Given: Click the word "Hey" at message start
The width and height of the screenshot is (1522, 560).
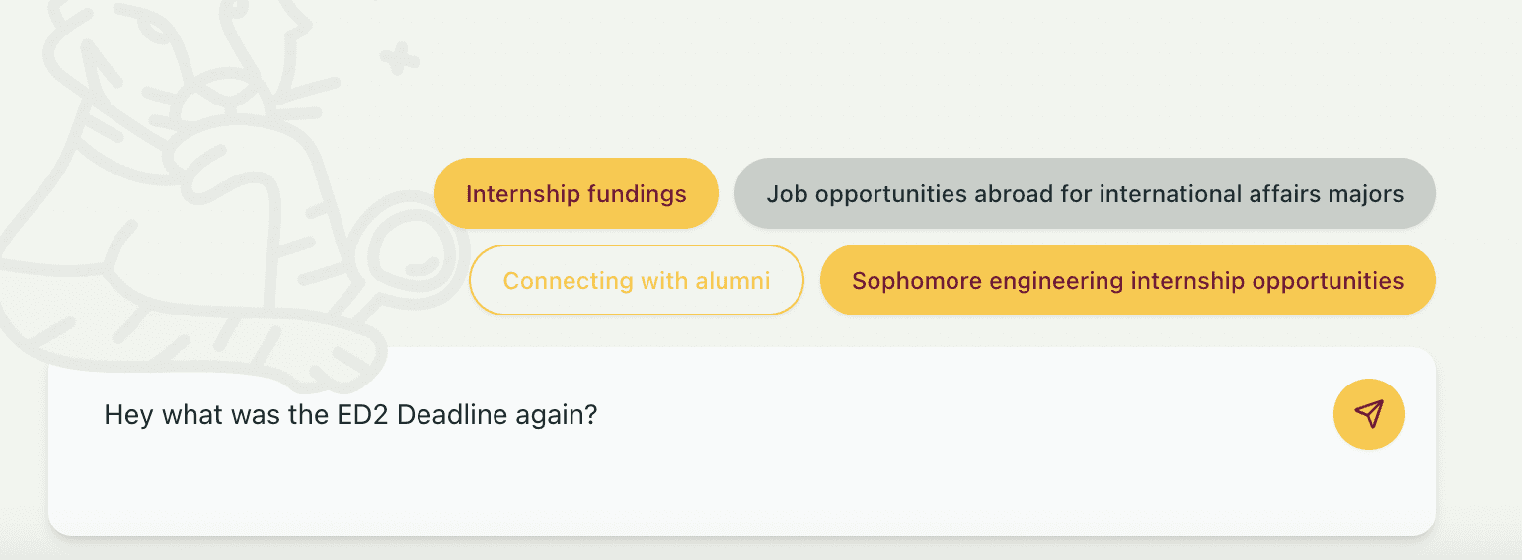Looking at the screenshot, I should [x=129, y=415].
